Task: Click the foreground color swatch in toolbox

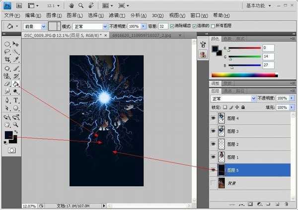Action: tap(9, 135)
